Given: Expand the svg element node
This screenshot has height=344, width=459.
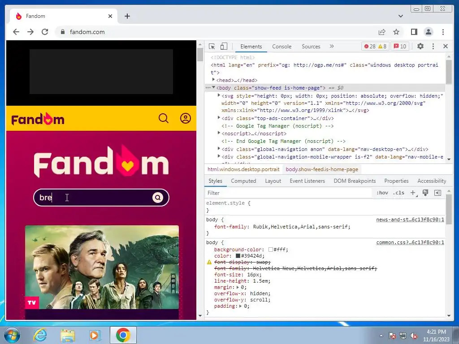Looking at the screenshot, I should (219, 96).
